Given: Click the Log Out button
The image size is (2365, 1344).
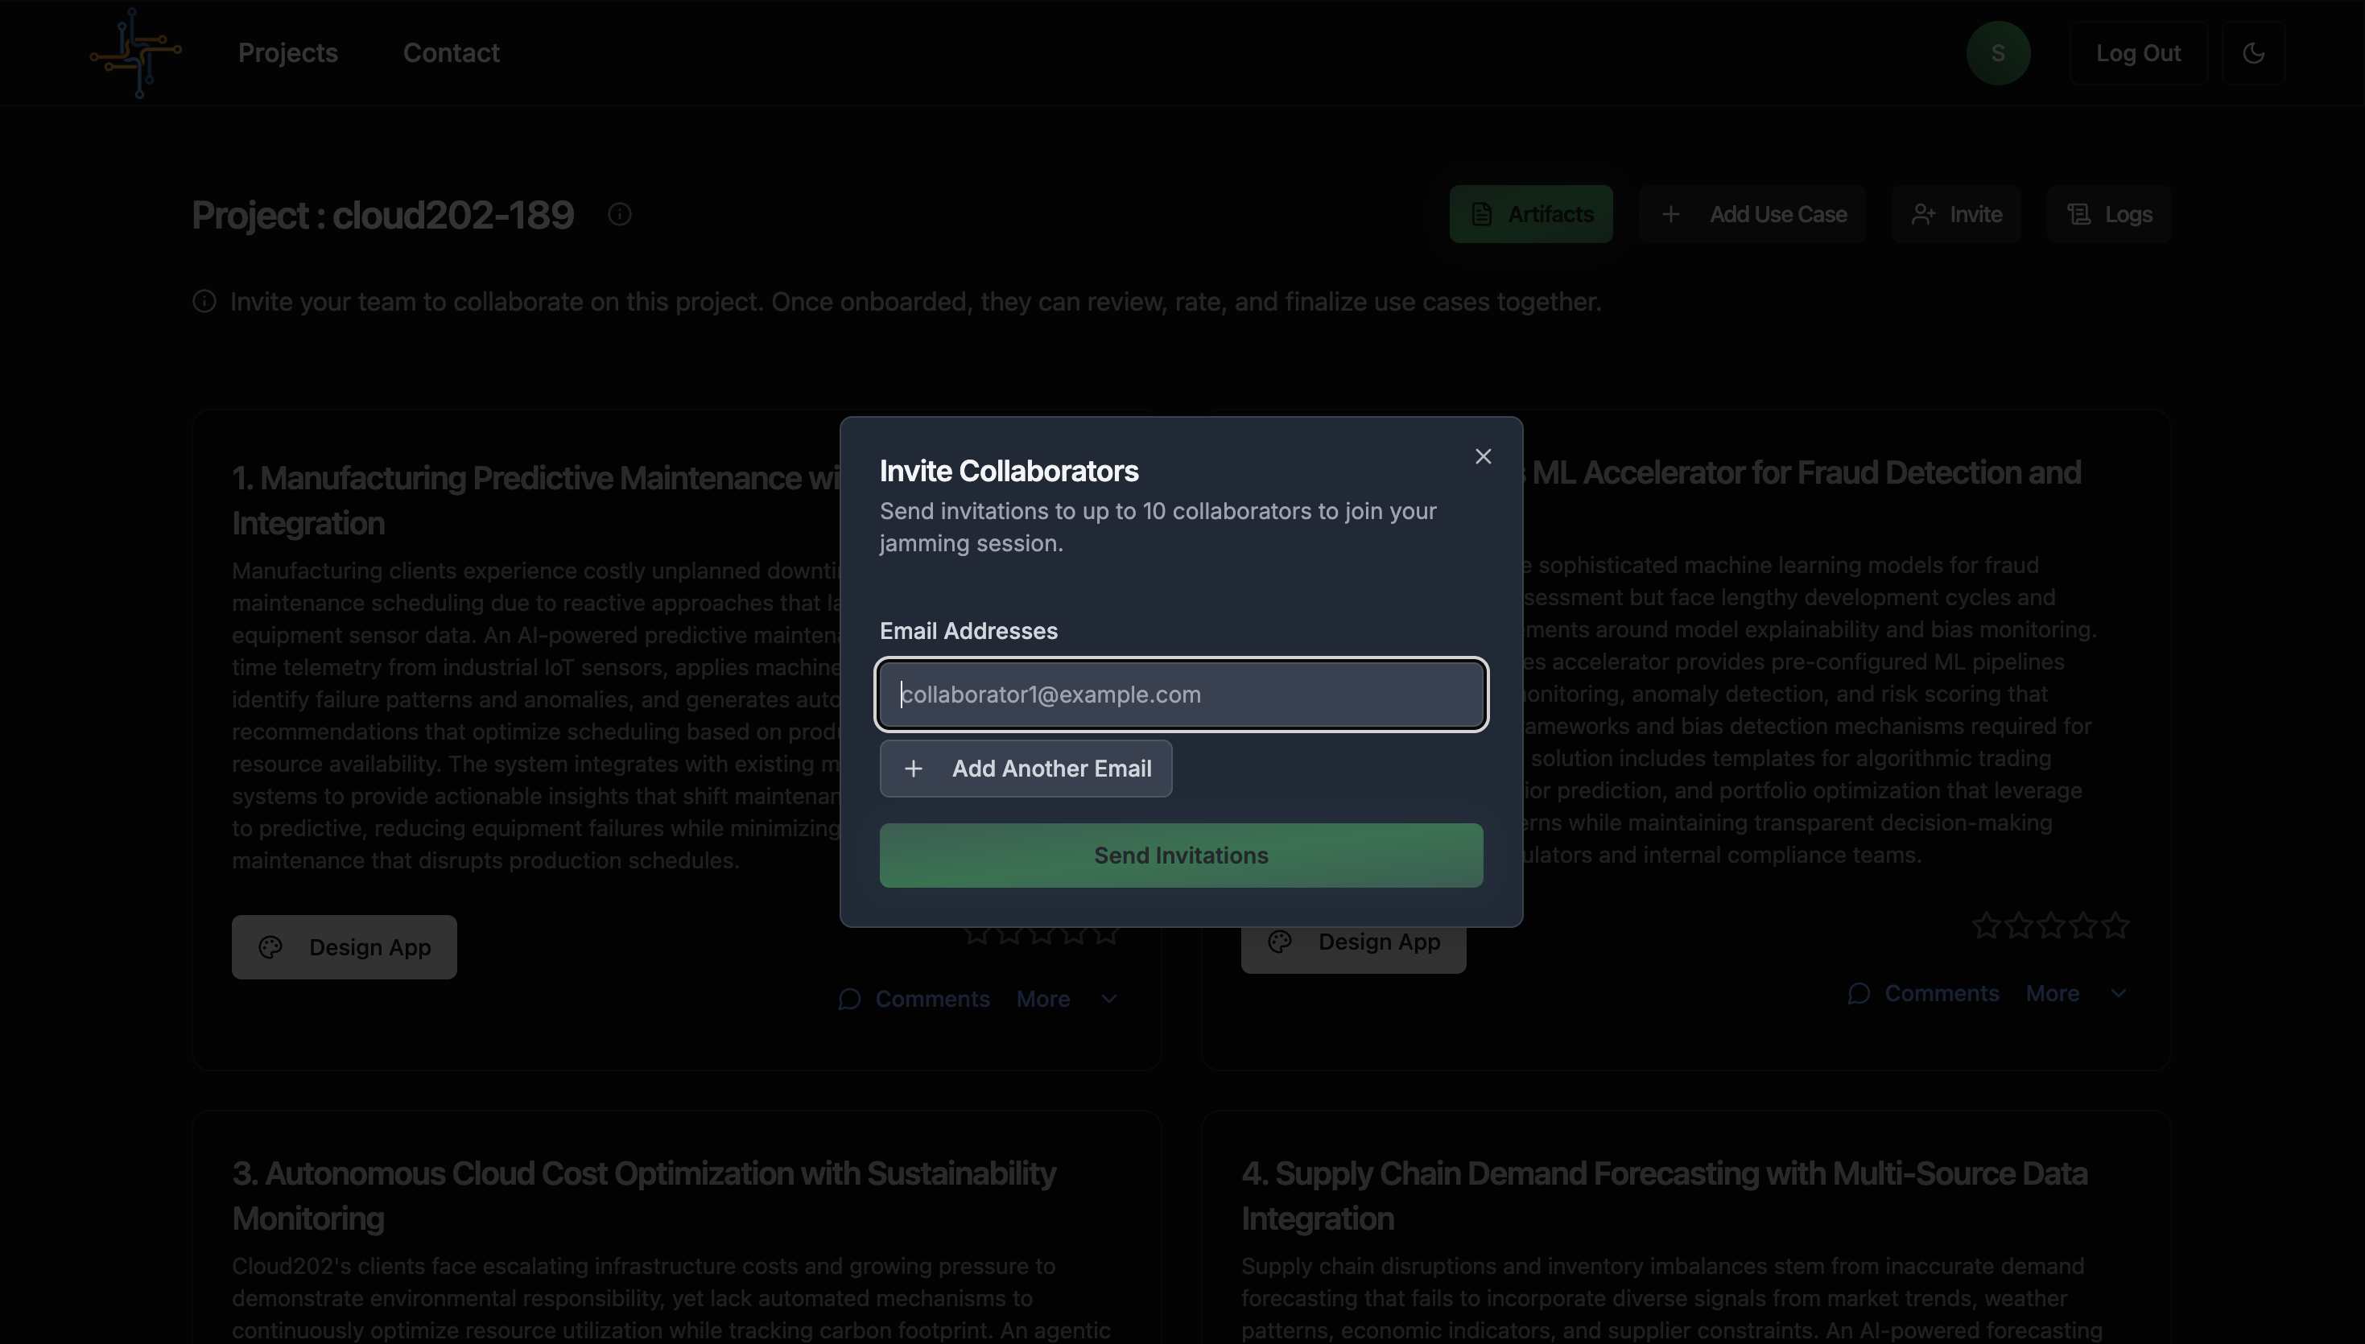Looking at the screenshot, I should click(x=2138, y=52).
